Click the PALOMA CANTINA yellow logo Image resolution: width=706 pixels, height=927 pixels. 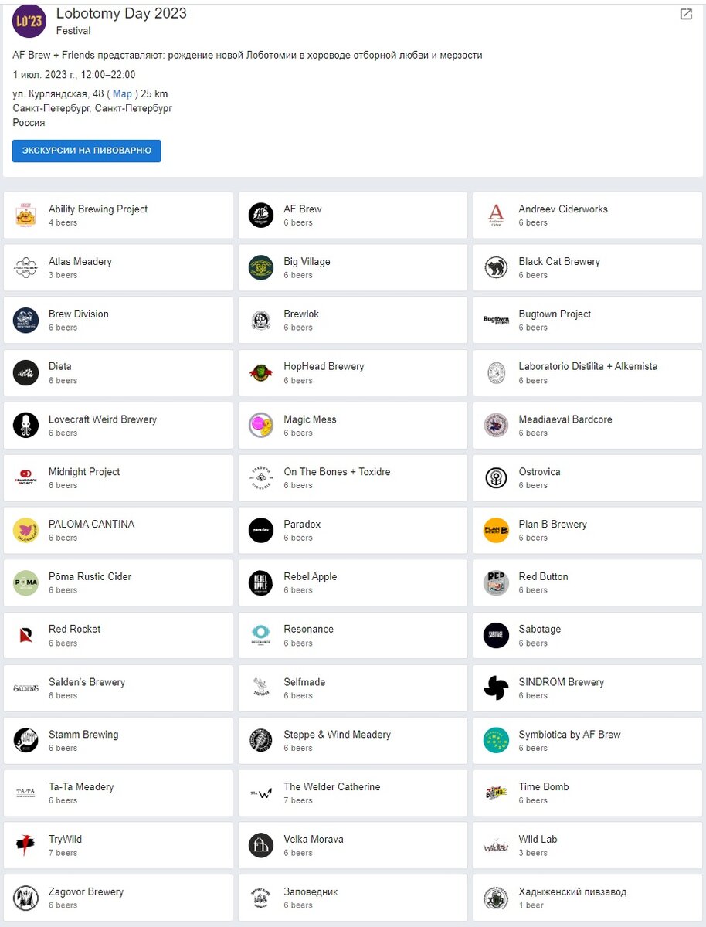(x=25, y=531)
